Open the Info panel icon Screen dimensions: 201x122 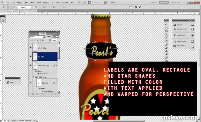coord(193,29)
